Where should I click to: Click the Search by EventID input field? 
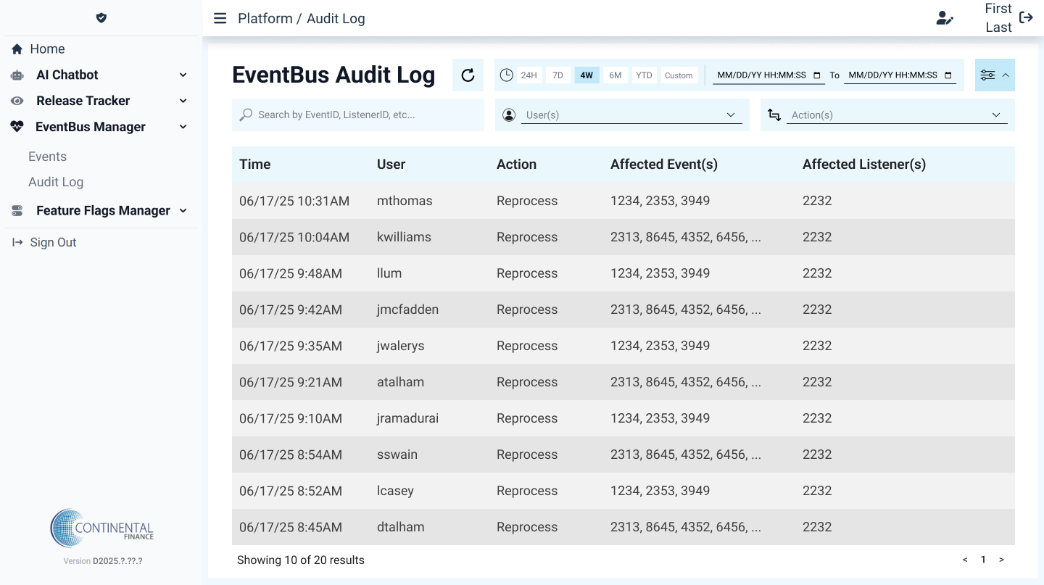366,115
